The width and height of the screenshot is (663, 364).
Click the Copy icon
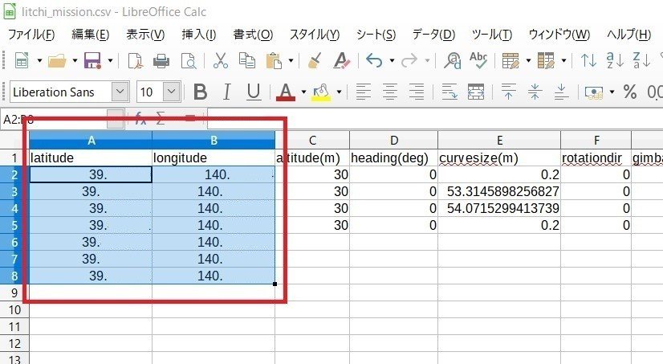click(247, 60)
